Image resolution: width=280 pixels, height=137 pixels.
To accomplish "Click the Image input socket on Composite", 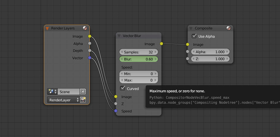I will (x=188, y=45).
